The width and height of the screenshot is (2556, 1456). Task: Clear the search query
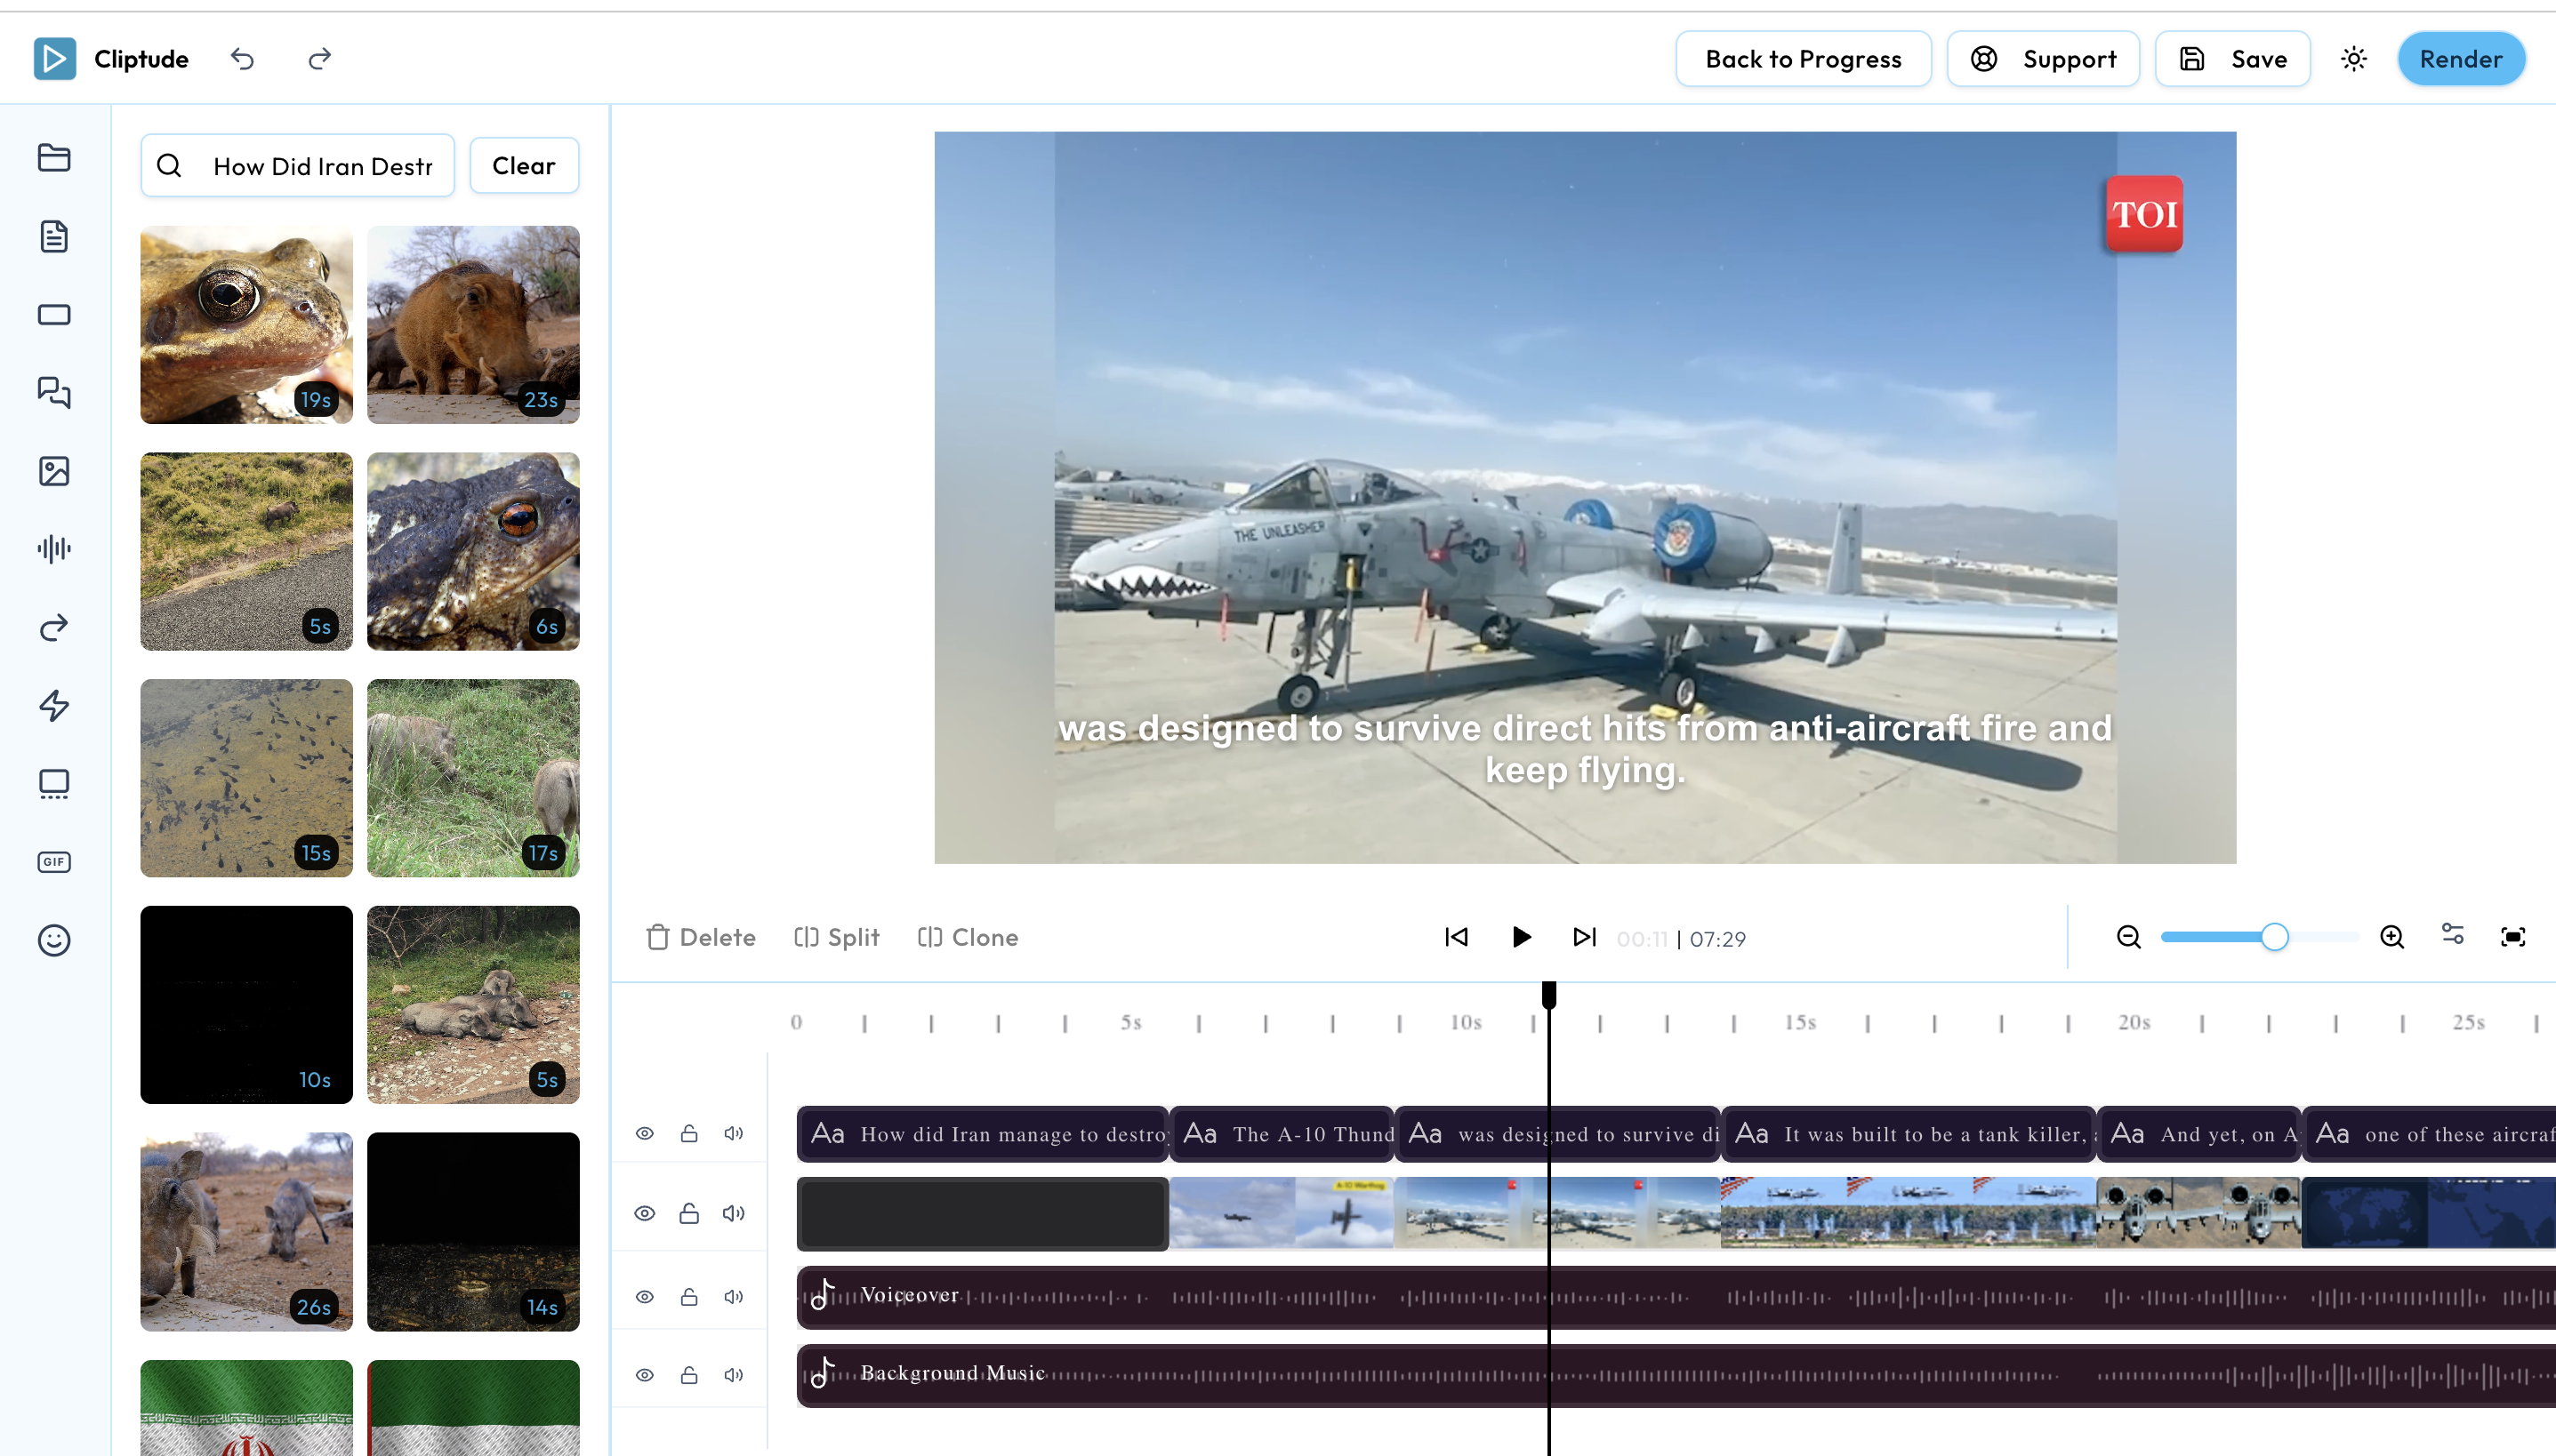(523, 165)
